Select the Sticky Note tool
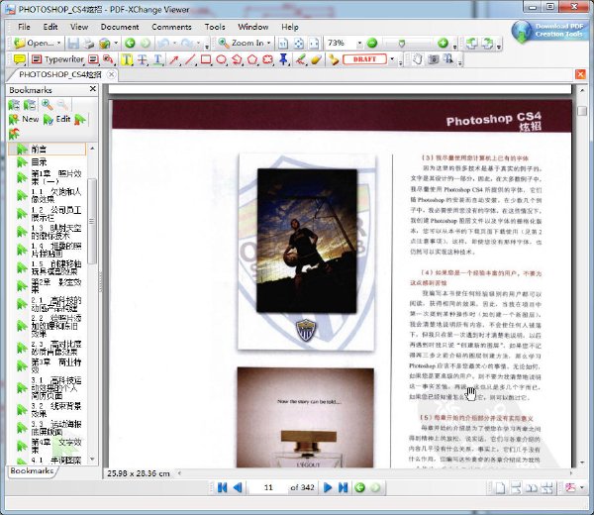Image resolution: width=594 pixels, height=515 pixels. [20, 59]
